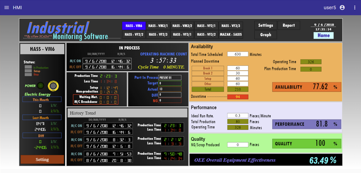Click the Break 1 downtime button
Screen dimensions: 361x173
[x=208, y=68]
